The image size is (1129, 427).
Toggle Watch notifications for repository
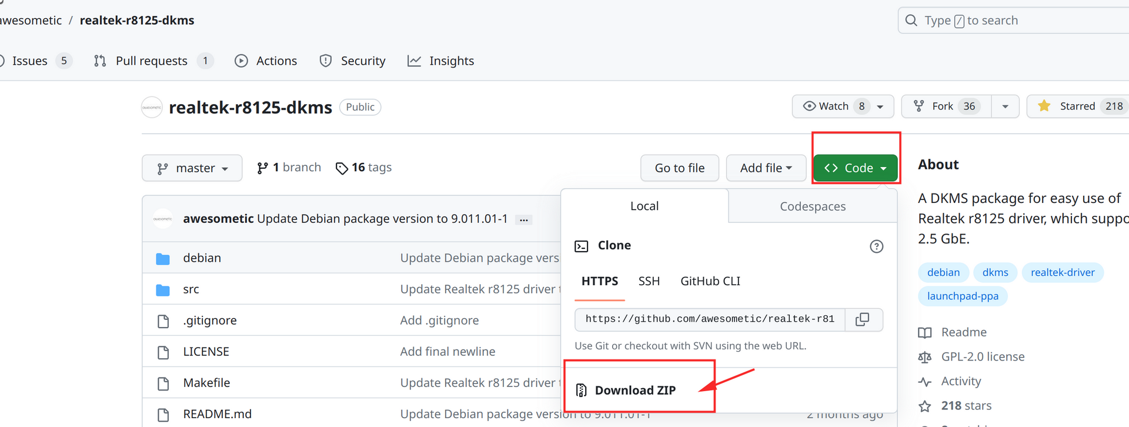click(833, 106)
